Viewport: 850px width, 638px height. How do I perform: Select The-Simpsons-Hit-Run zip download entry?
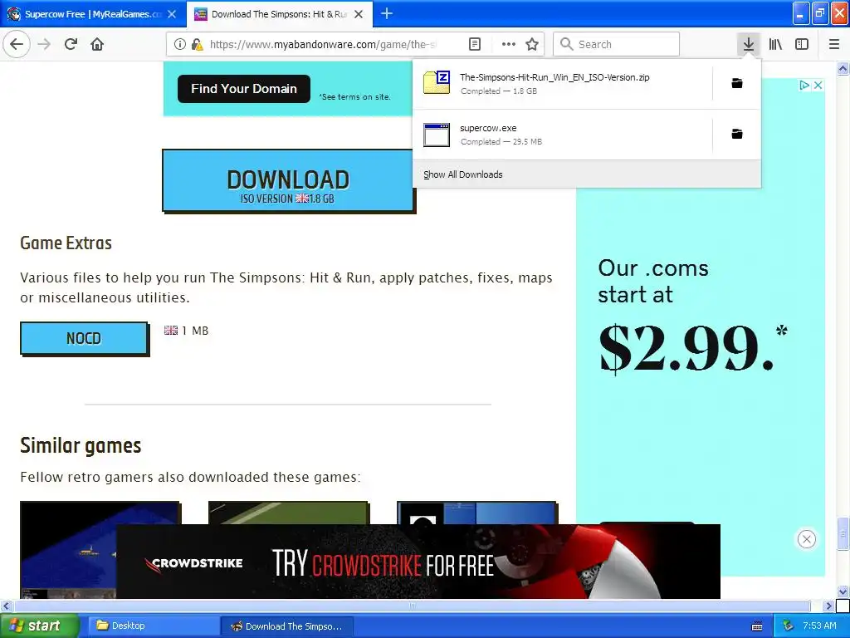click(562, 84)
